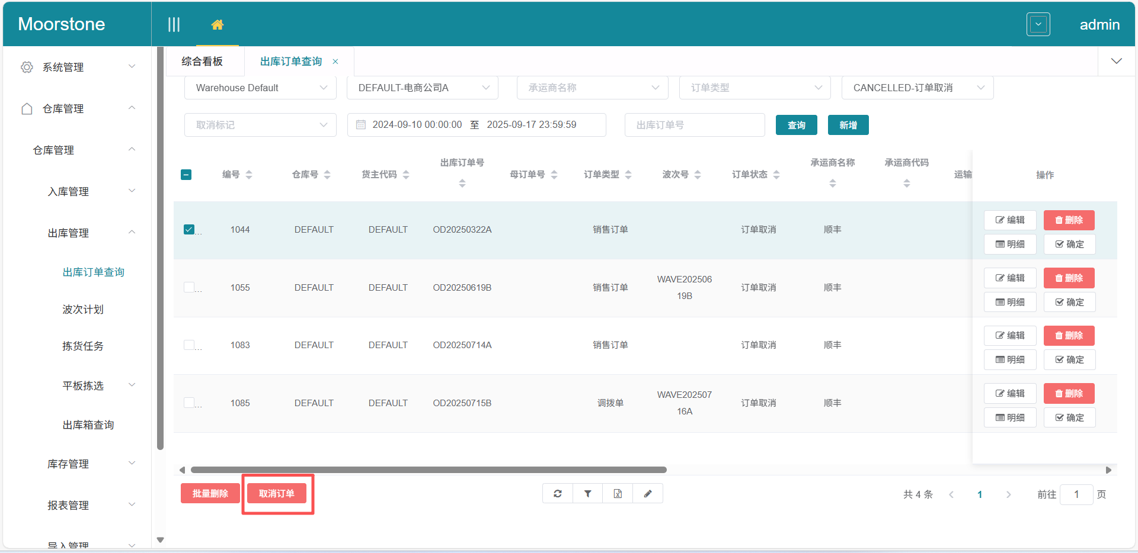
Task: Click the 查询 search button
Action: tap(796, 125)
